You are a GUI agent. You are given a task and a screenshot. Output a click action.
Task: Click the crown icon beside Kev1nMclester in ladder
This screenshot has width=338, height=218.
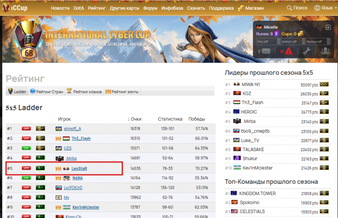(x=58, y=207)
